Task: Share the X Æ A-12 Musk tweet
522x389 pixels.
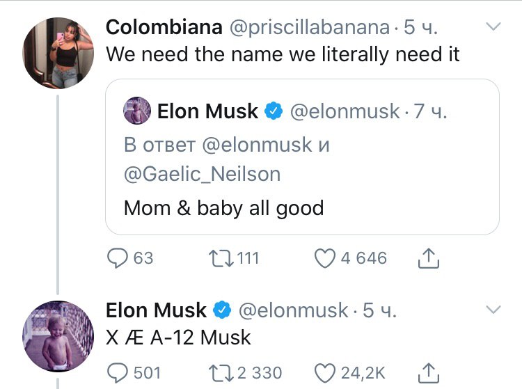Action: point(429,373)
